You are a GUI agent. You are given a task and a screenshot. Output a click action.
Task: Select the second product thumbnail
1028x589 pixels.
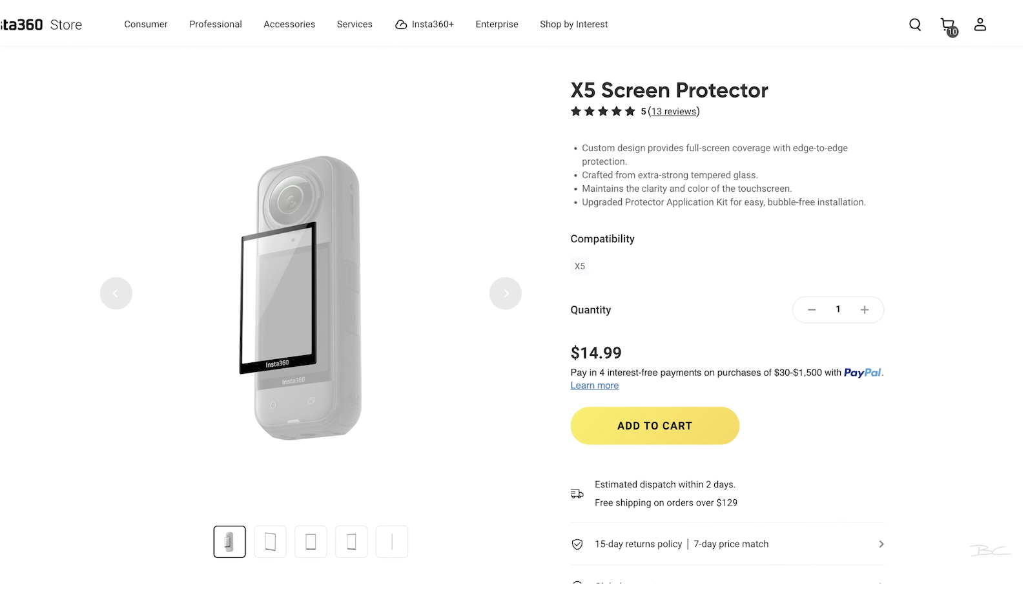coord(271,542)
